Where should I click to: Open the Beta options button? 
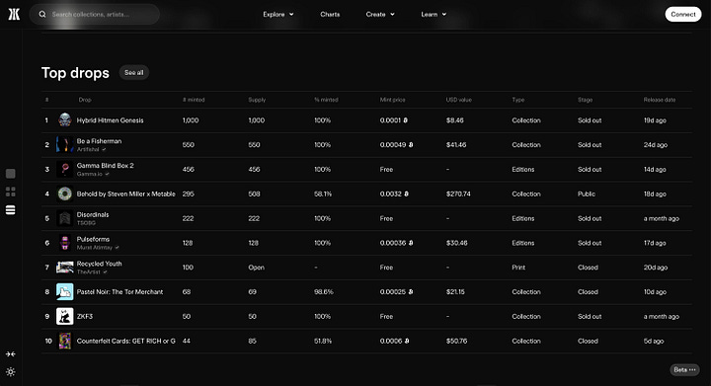pos(684,369)
